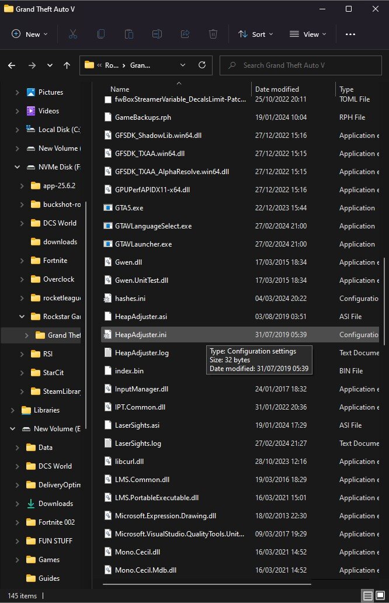
Task: Select the downloads folder under NVMe Disk
Action: tap(60, 242)
